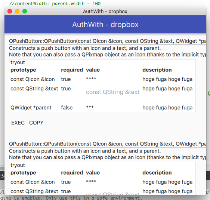Click the second table's partially hidden QString input field

click(112, 193)
